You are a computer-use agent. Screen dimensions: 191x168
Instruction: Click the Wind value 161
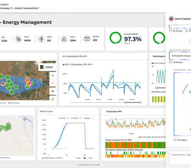point(49,40)
